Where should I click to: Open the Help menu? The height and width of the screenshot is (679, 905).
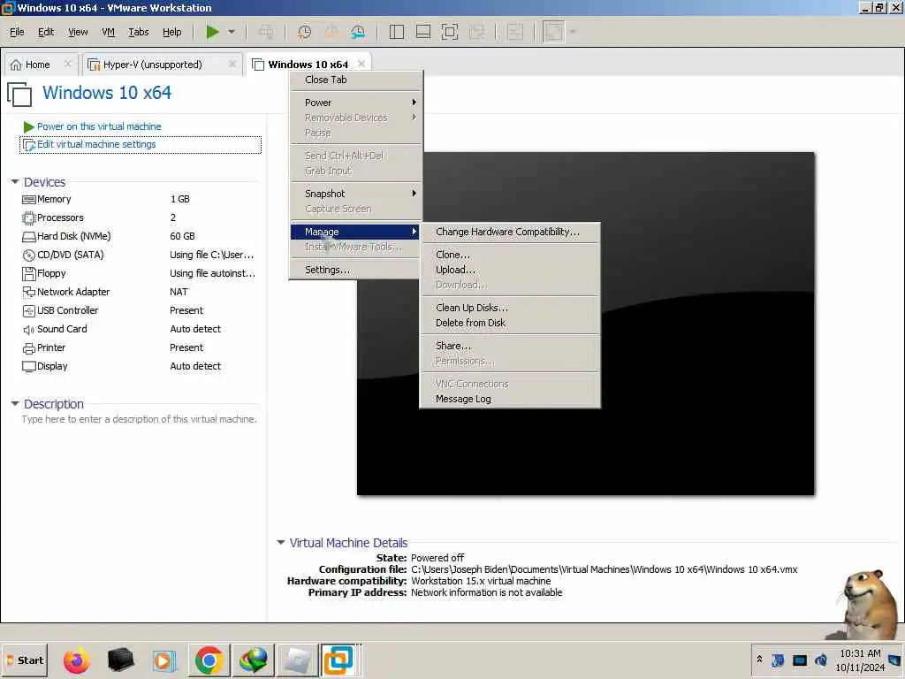pos(172,33)
